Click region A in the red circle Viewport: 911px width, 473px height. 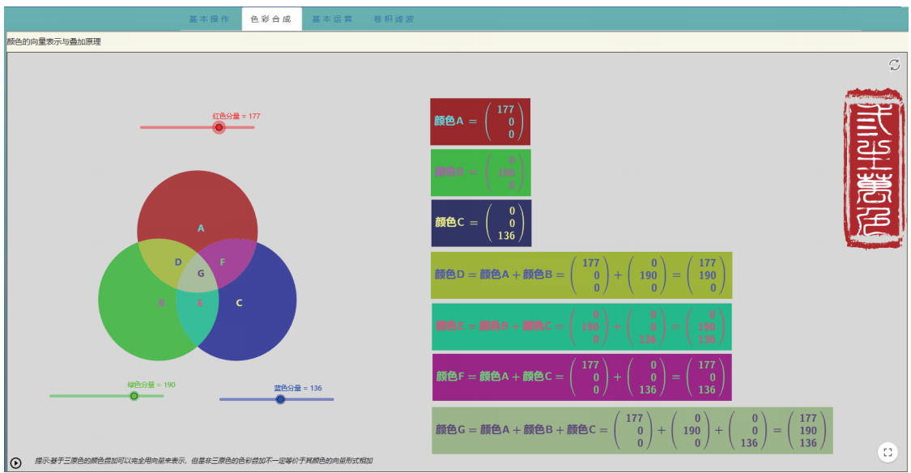point(200,212)
